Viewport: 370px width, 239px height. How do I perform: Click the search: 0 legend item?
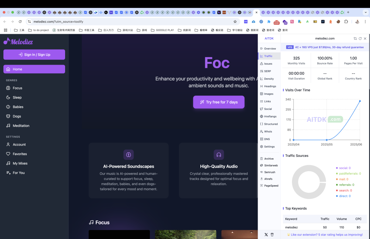click(344, 190)
